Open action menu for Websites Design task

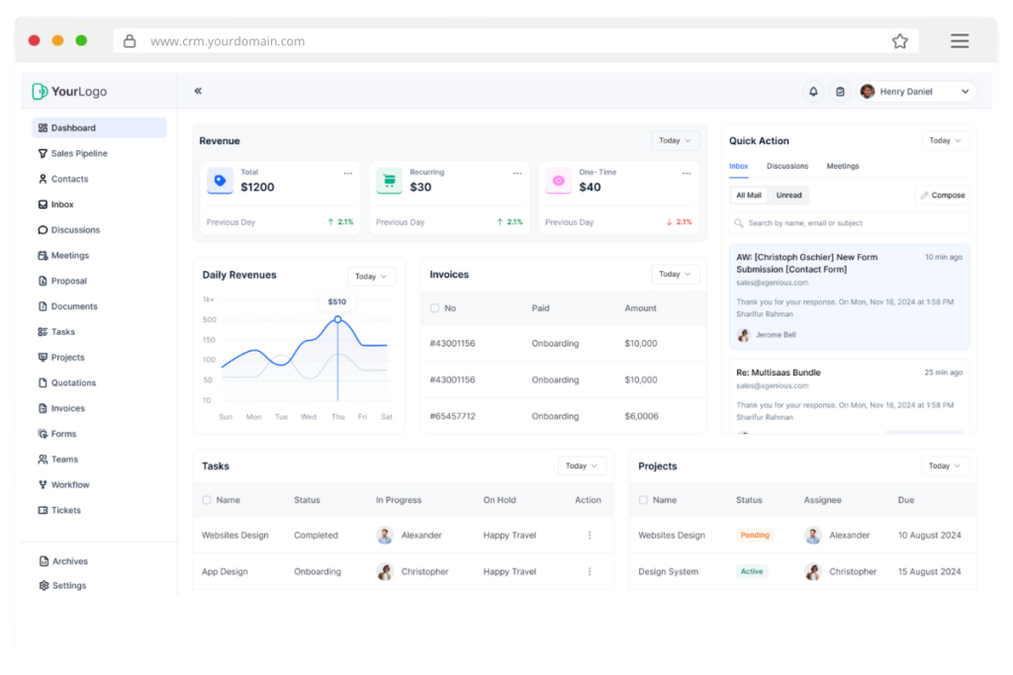click(x=590, y=536)
